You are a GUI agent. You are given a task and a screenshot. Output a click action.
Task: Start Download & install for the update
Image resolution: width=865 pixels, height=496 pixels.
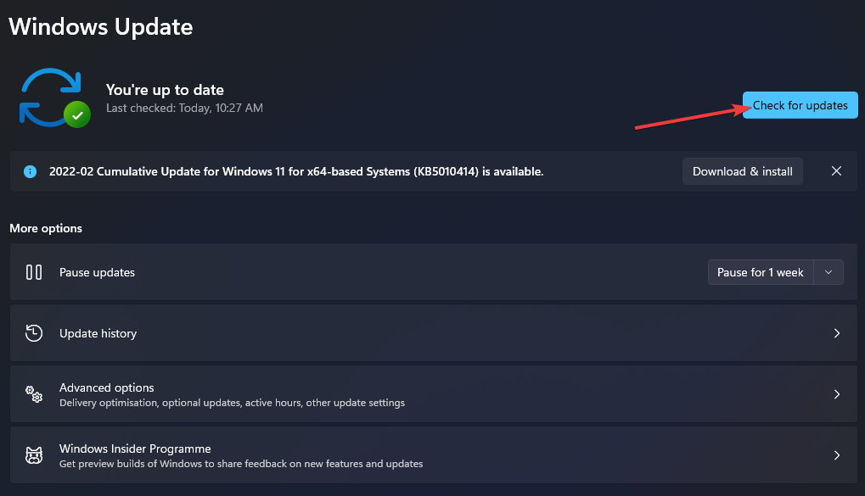[x=742, y=171]
